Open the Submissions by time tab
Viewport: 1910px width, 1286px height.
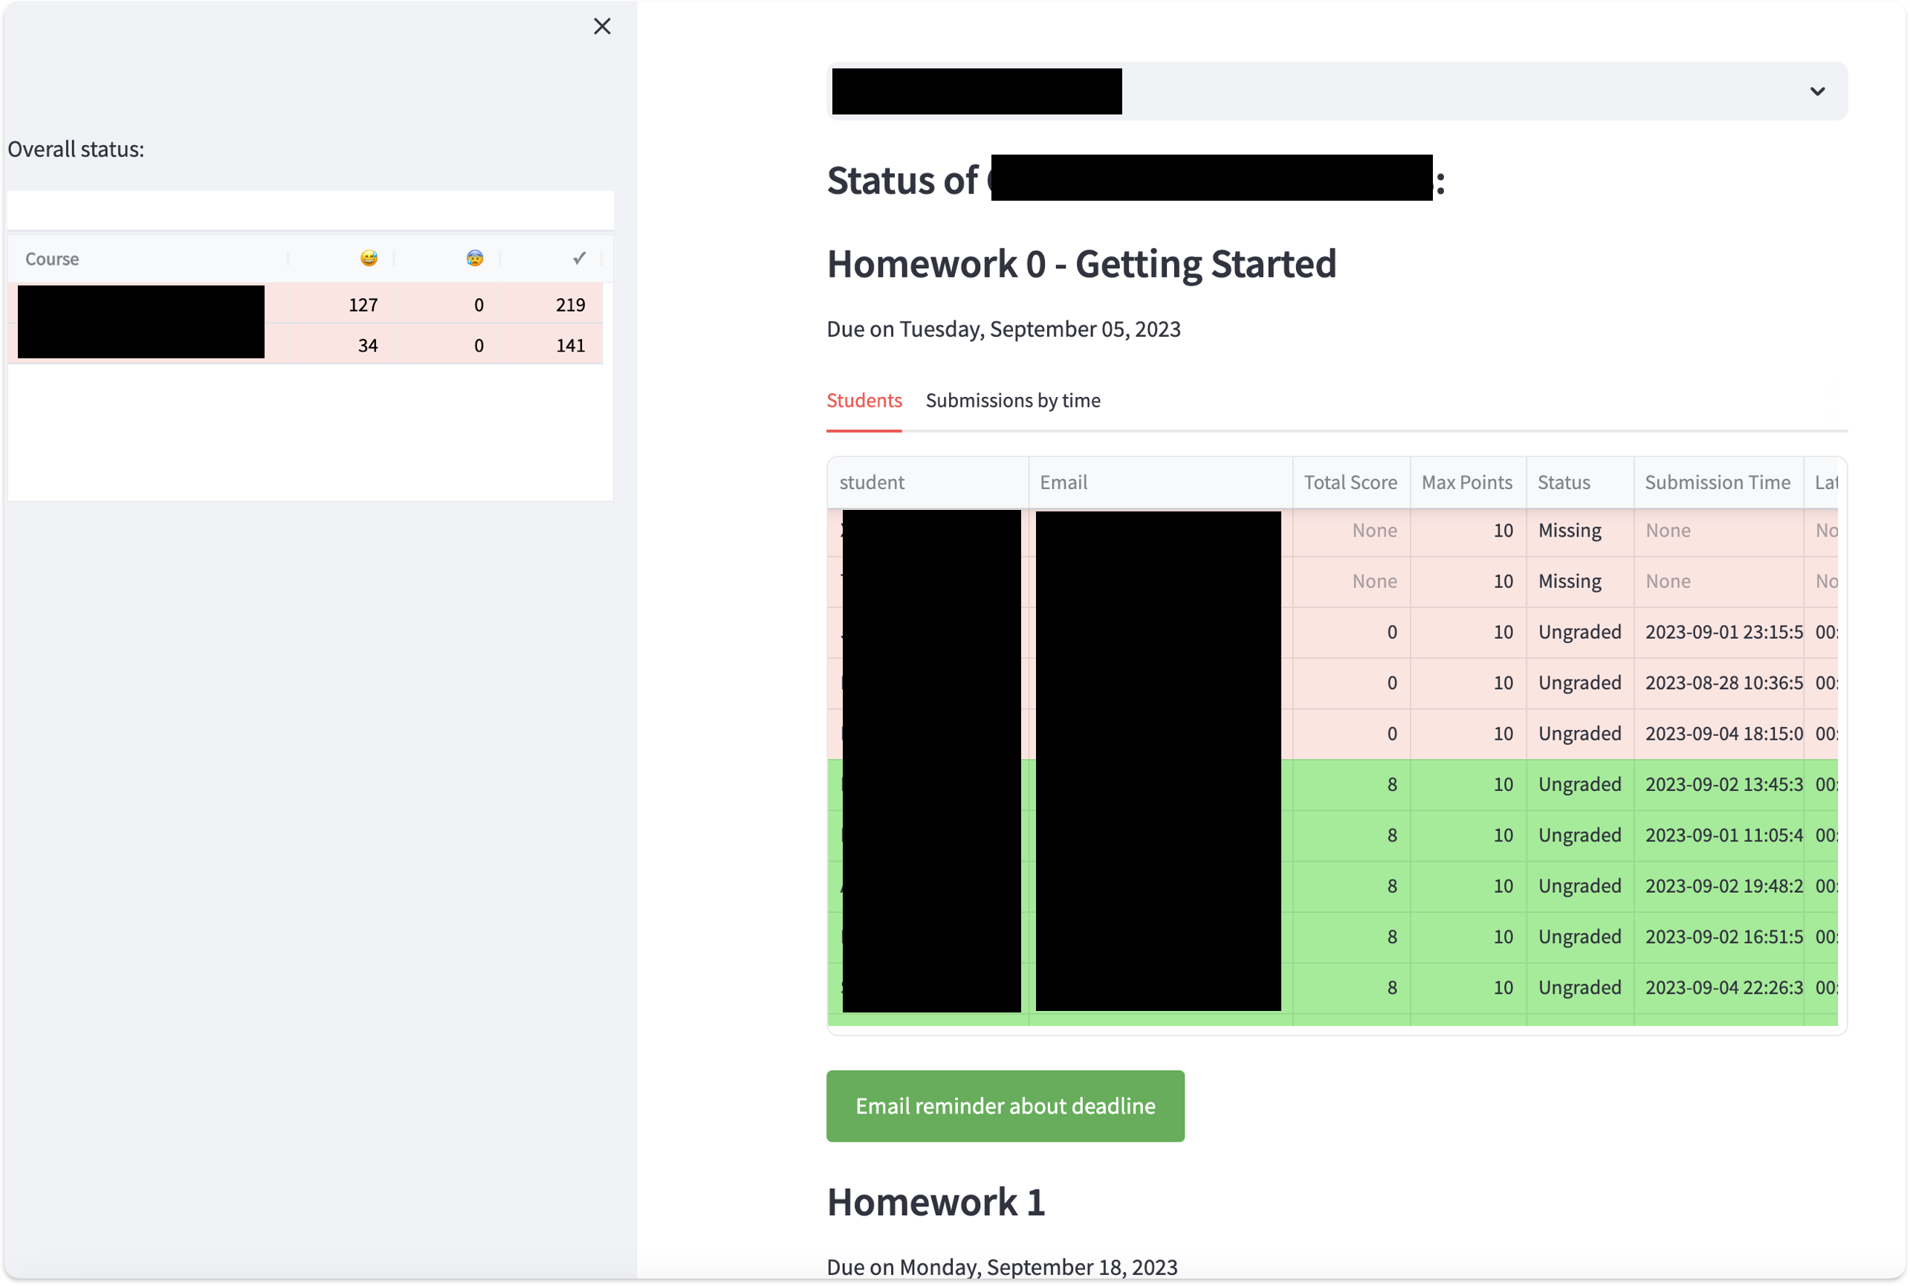pos(1012,400)
